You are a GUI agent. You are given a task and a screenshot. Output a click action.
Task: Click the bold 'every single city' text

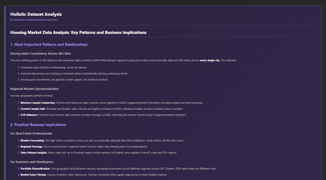click(x=209, y=60)
